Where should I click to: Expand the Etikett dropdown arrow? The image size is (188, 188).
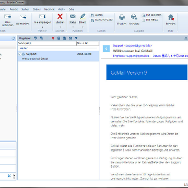point(83,27)
